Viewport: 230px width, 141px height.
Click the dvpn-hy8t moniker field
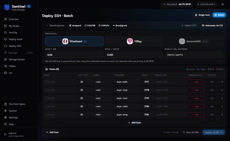pyautogui.click(x=128, y=82)
